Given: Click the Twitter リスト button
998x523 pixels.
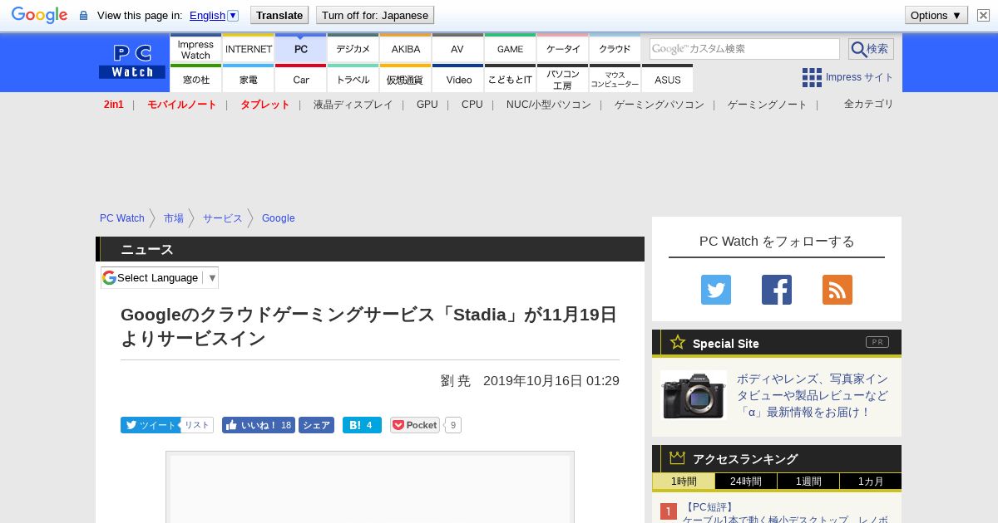Looking at the screenshot, I should (197, 425).
